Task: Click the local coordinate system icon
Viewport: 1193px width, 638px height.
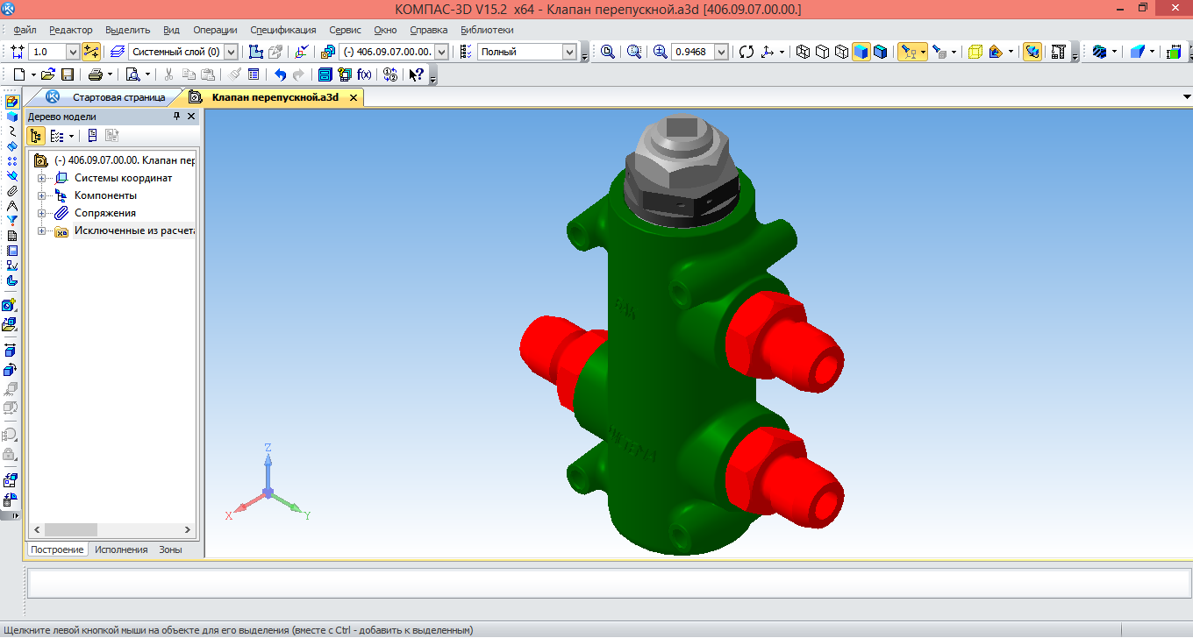Action: tap(302, 52)
